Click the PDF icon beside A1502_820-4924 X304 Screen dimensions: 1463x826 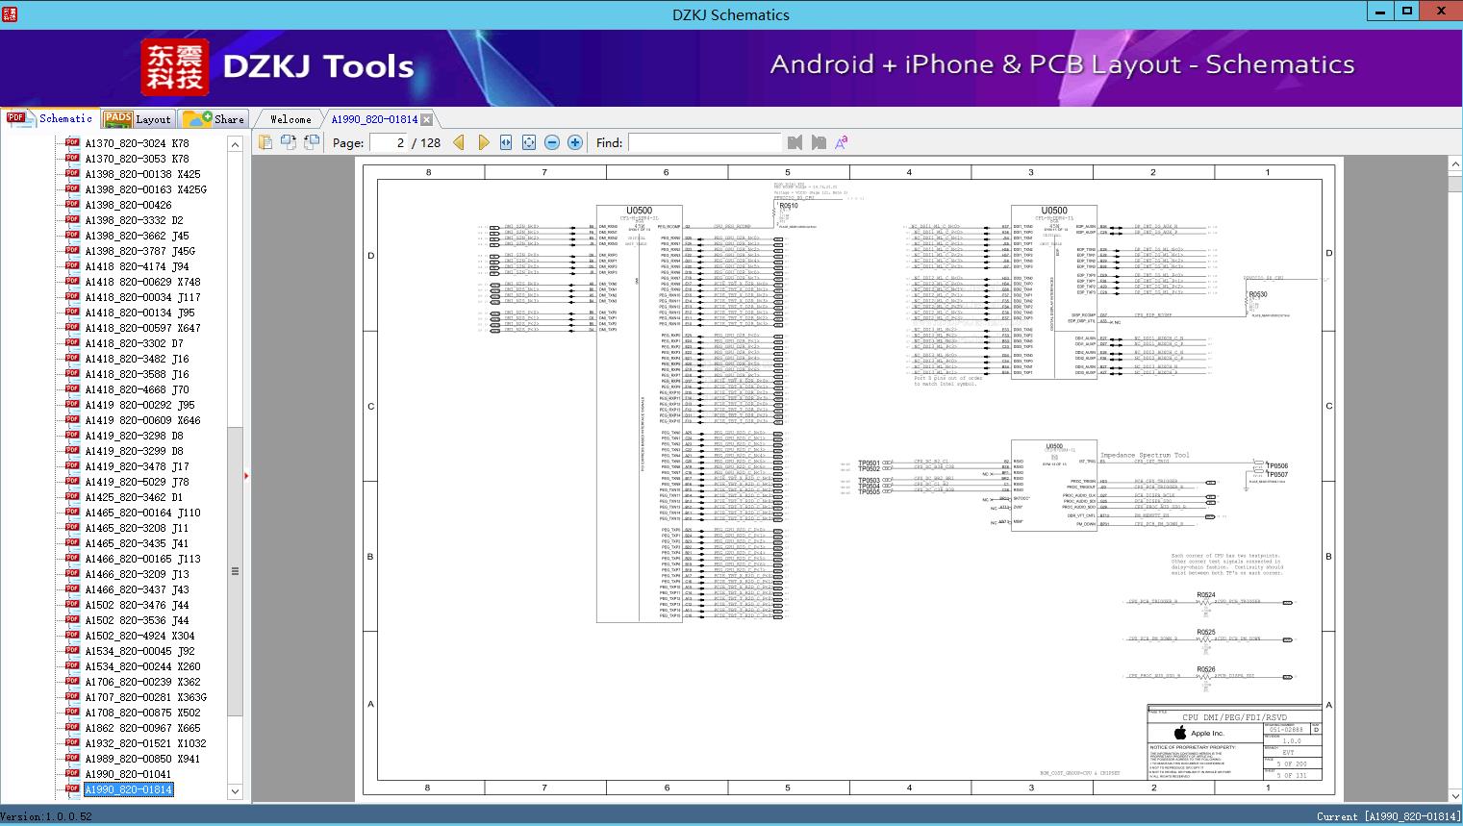72,636
